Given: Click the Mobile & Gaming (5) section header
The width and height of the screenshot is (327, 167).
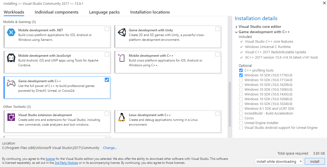Looking at the screenshot, I should tap(19, 22).
